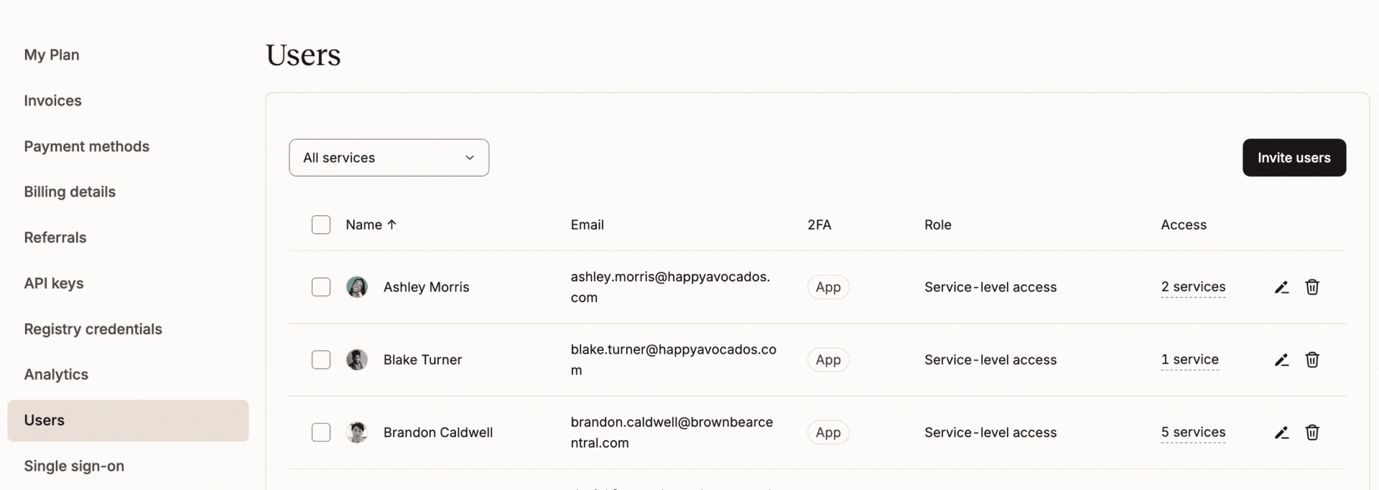Go to API keys in sidebar

pyautogui.click(x=54, y=283)
